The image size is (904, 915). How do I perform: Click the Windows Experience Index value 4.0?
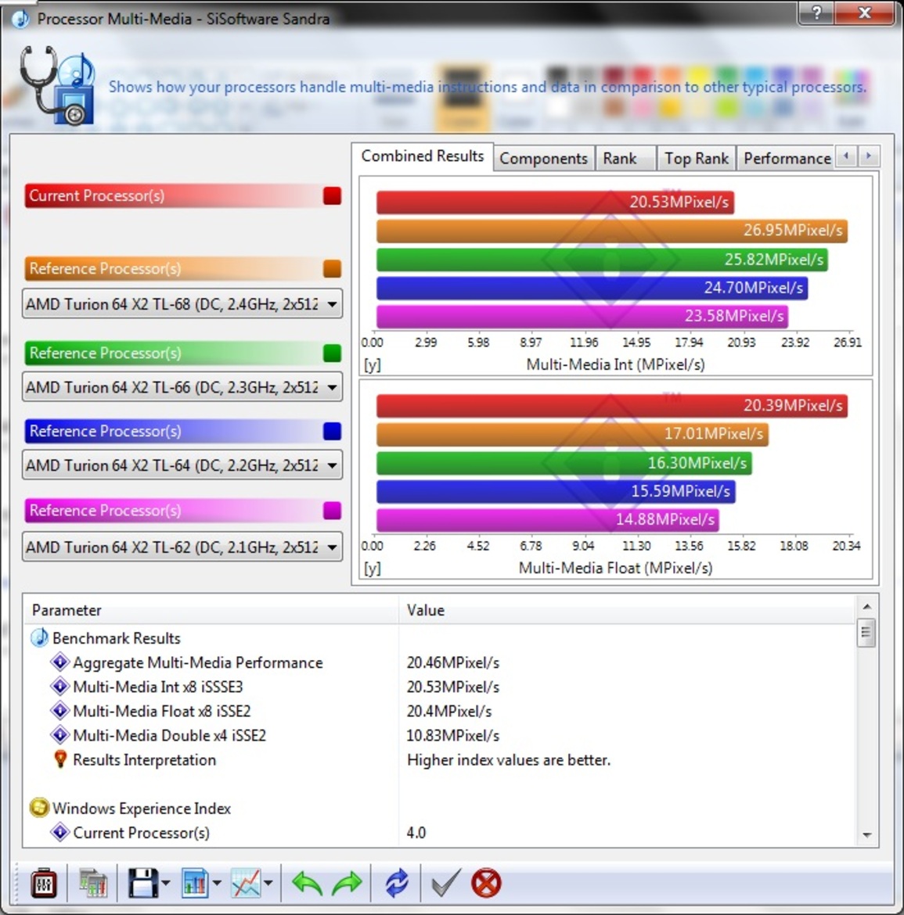pos(416,833)
